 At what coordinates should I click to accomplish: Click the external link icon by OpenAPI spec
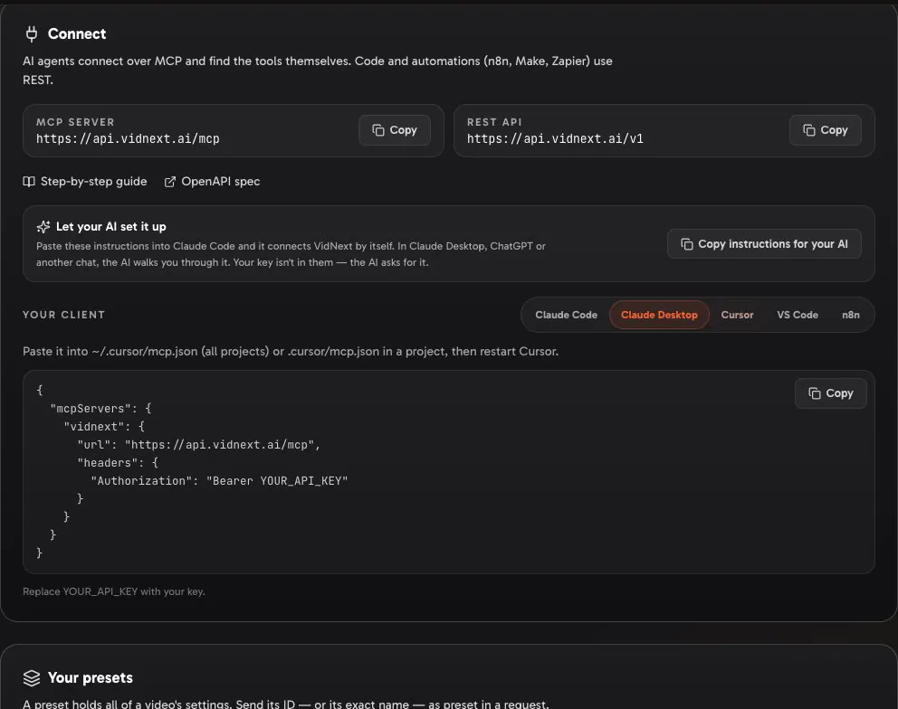coord(170,182)
